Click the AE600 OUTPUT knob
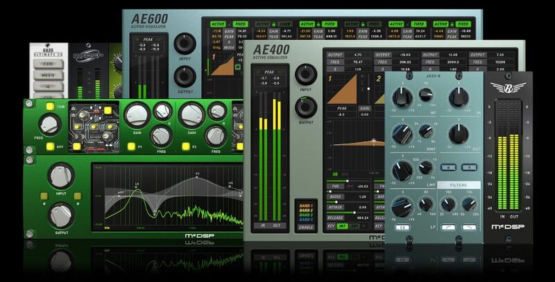 (x=185, y=76)
